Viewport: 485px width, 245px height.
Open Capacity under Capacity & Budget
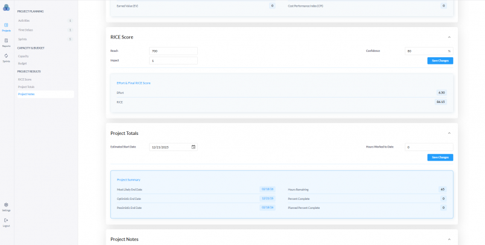pos(24,56)
